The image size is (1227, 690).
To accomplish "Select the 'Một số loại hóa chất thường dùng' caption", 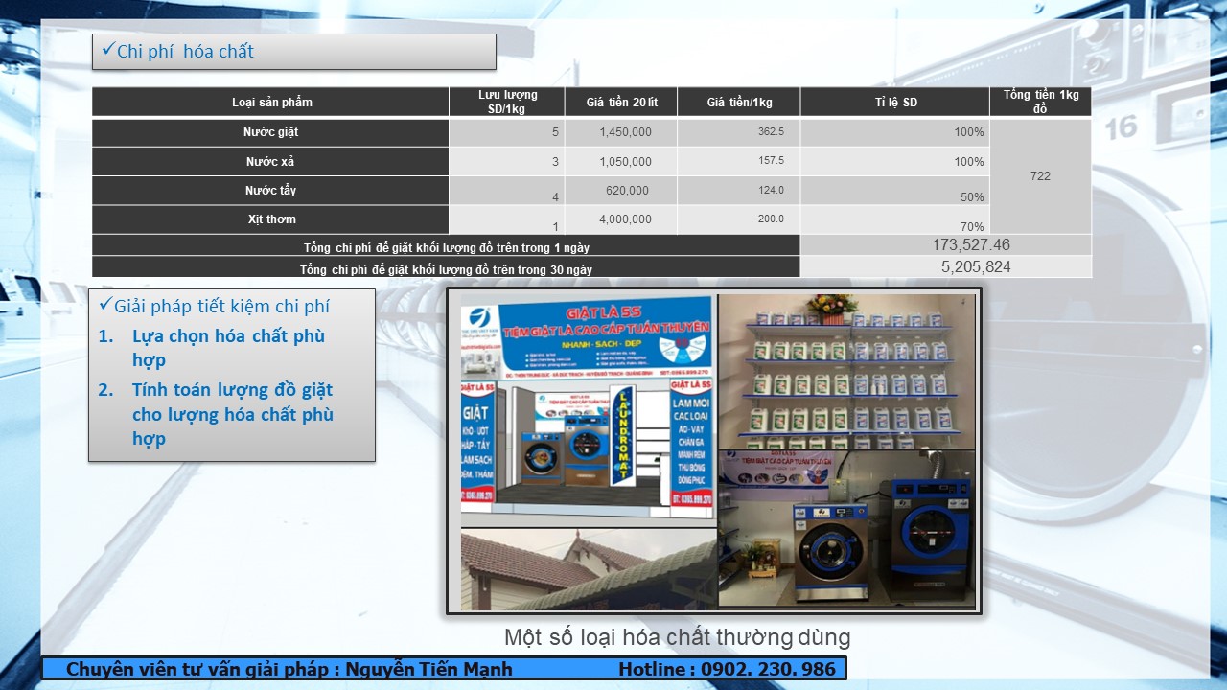I will [678, 637].
